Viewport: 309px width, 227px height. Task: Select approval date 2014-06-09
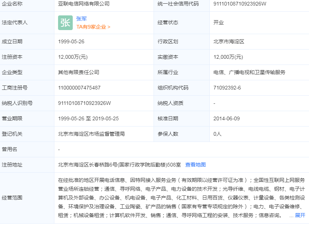point(226,118)
